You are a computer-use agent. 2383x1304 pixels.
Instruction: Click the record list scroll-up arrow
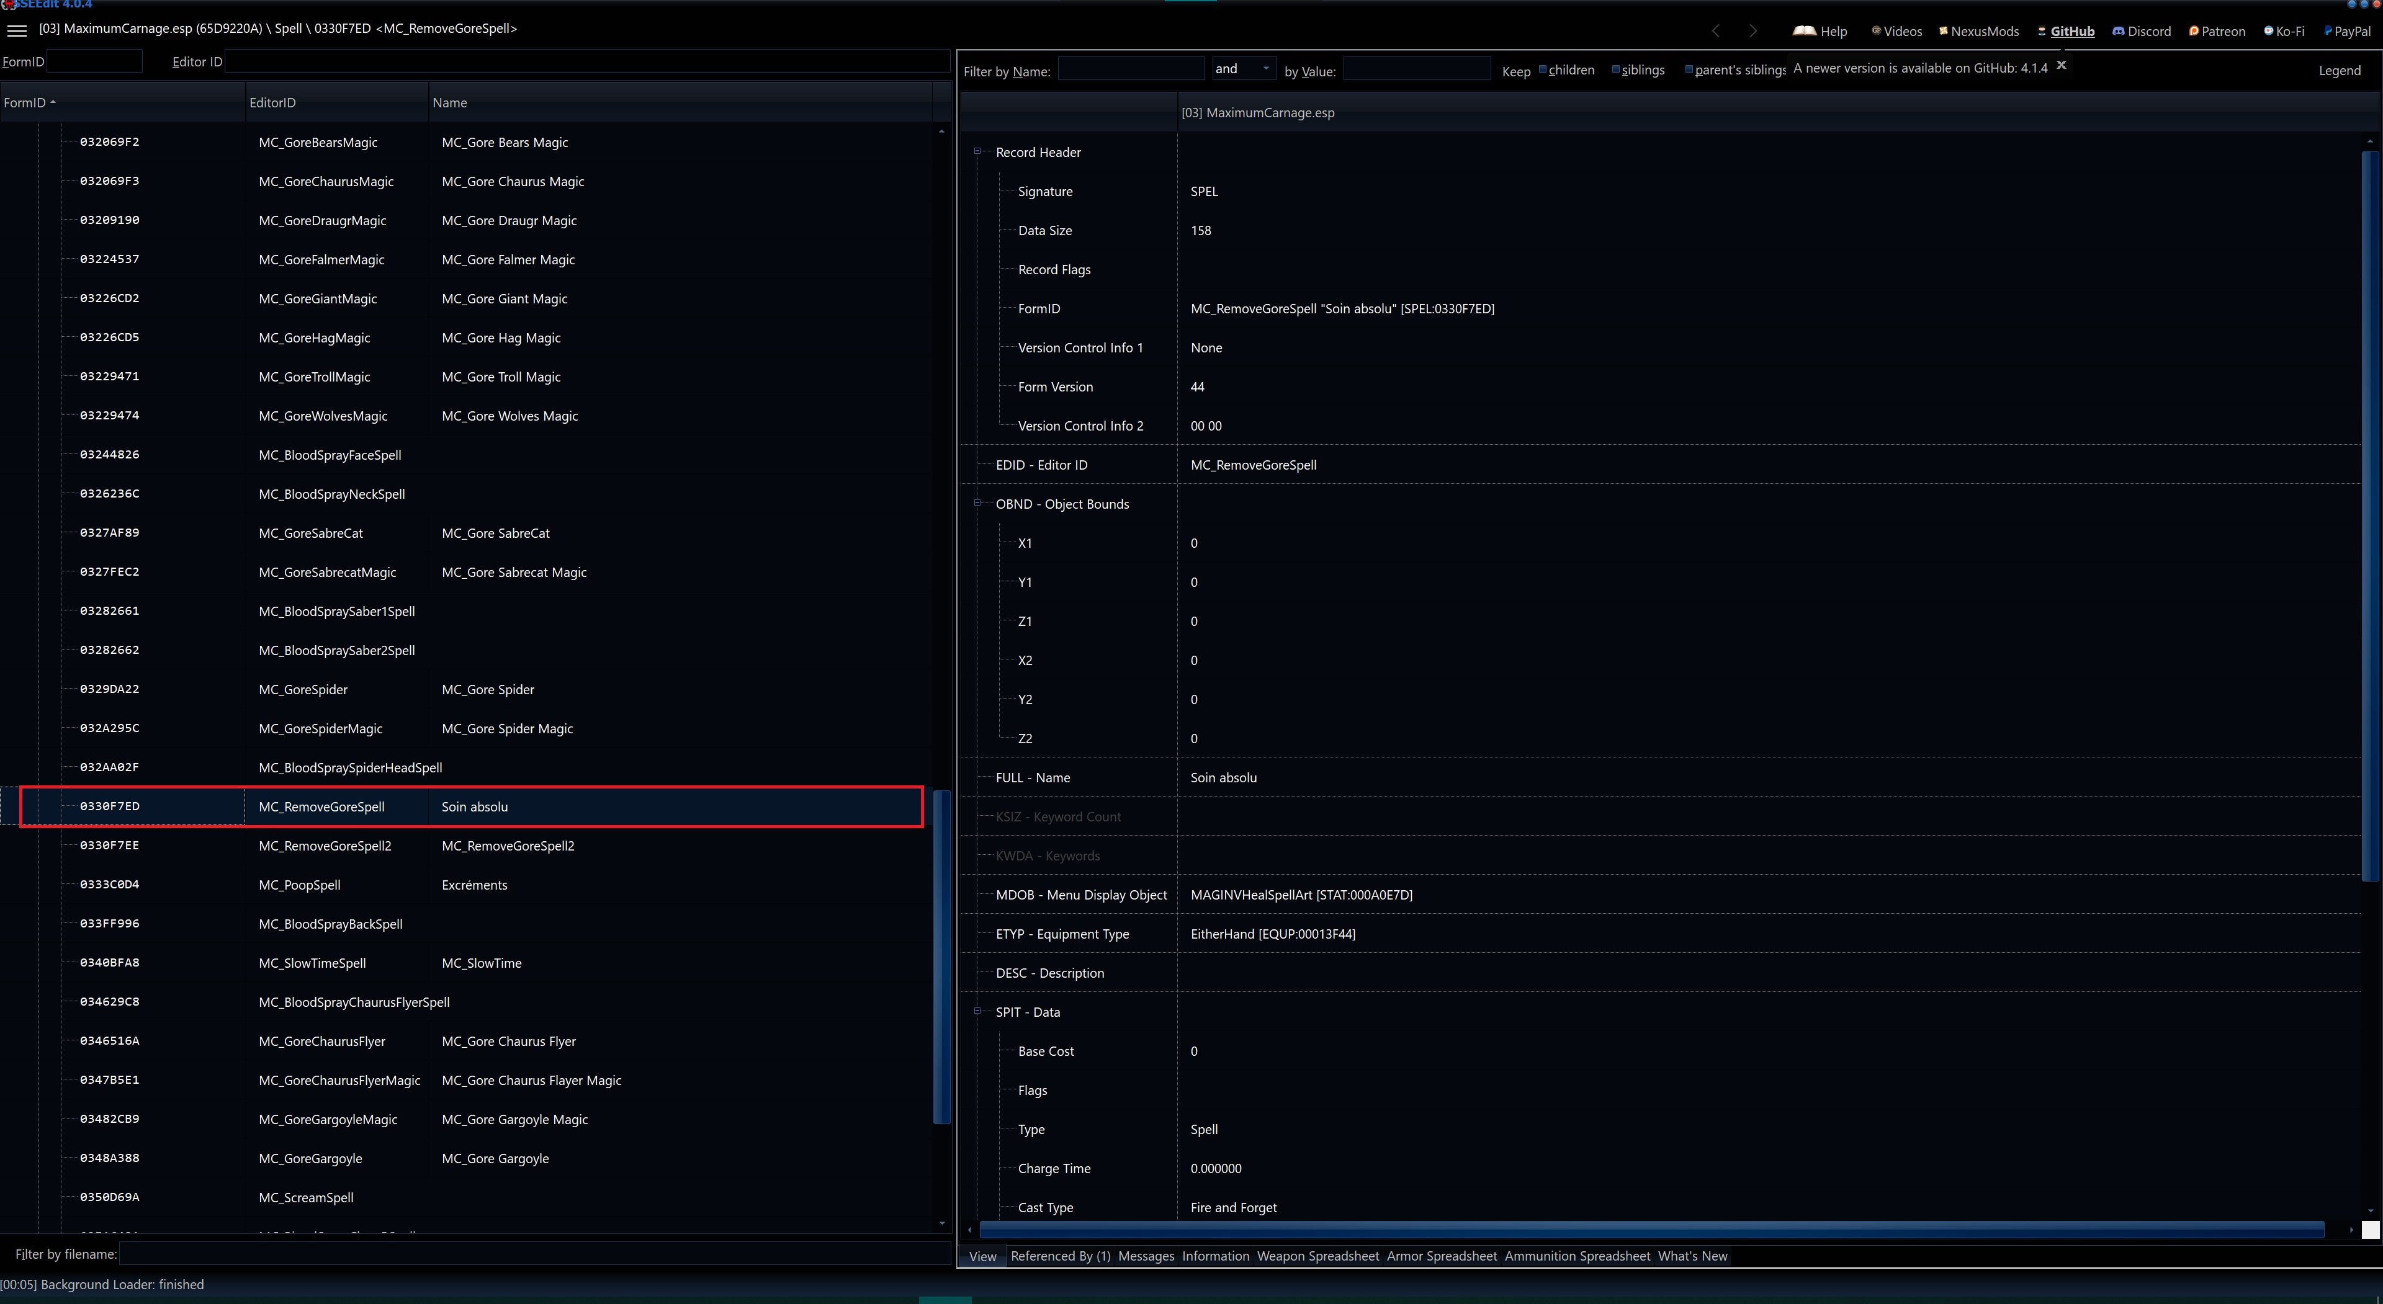(942, 132)
